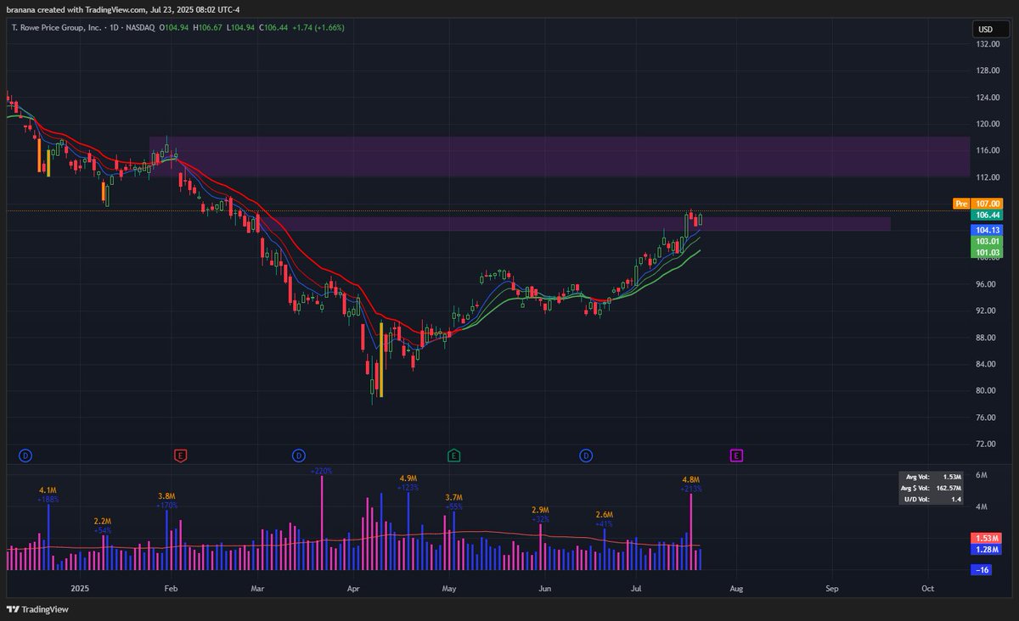Viewport: 1019px width, 621px height.
Task: Click the Avg $ Vol 162.57M row
Action: tap(932, 488)
